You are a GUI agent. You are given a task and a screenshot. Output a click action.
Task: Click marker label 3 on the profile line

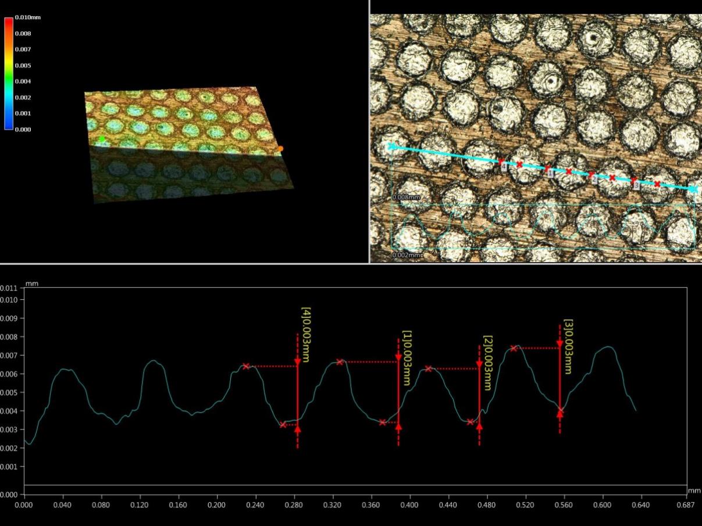(x=636, y=185)
